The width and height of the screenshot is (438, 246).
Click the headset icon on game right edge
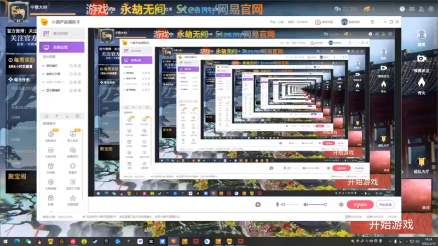point(422,36)
